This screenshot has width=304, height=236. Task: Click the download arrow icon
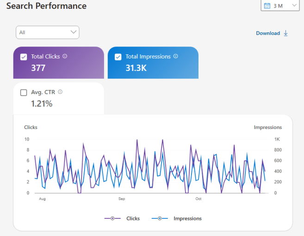[x=285, y=33]
